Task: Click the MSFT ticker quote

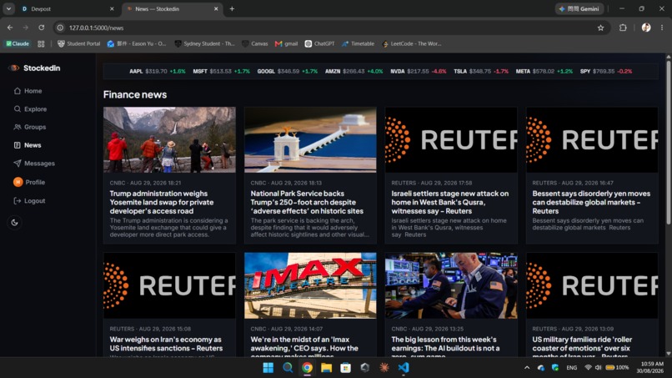Action: click(221, 71)
